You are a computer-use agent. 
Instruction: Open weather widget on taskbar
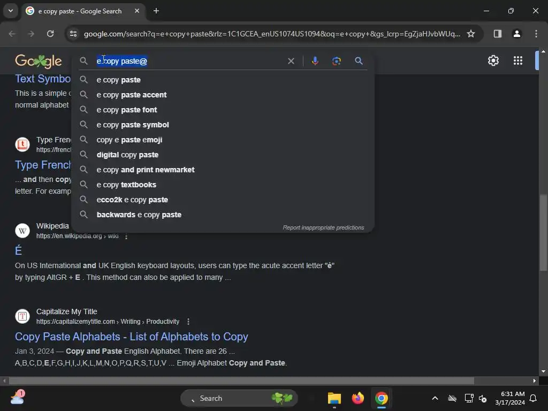(17, 398)
